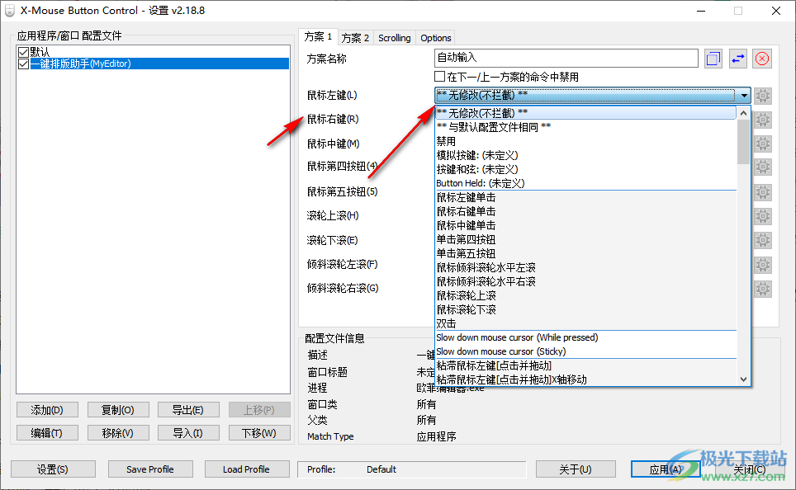Open 设置(S) settings button
Image resolution: width=796 pixels, height=490 pixels.
[x=53, y=469]
